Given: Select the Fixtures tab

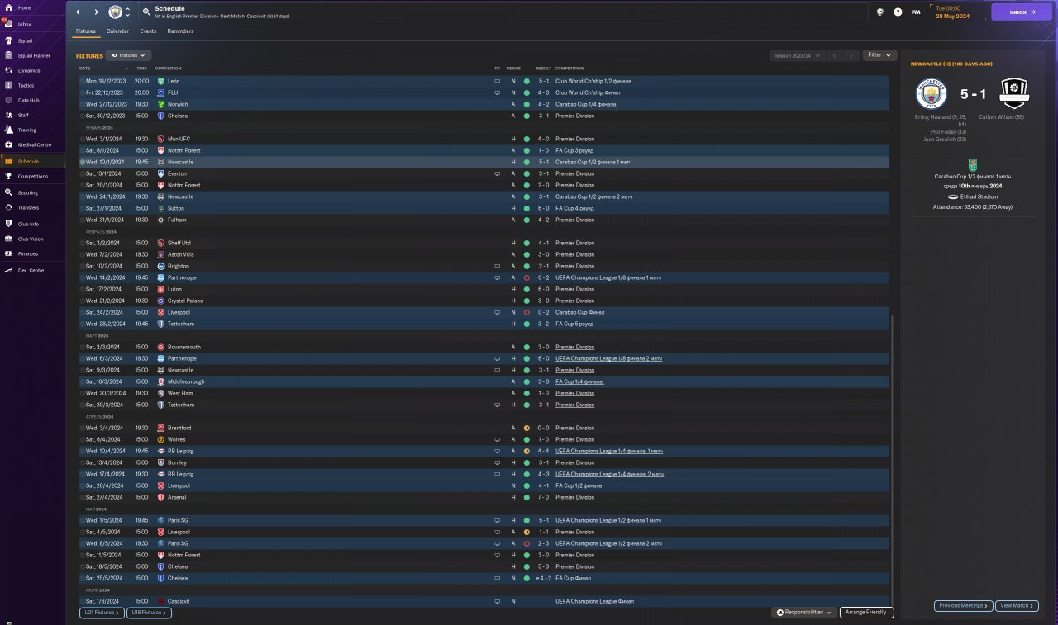Looking at the screenshot, I should [x=86, y=31].
